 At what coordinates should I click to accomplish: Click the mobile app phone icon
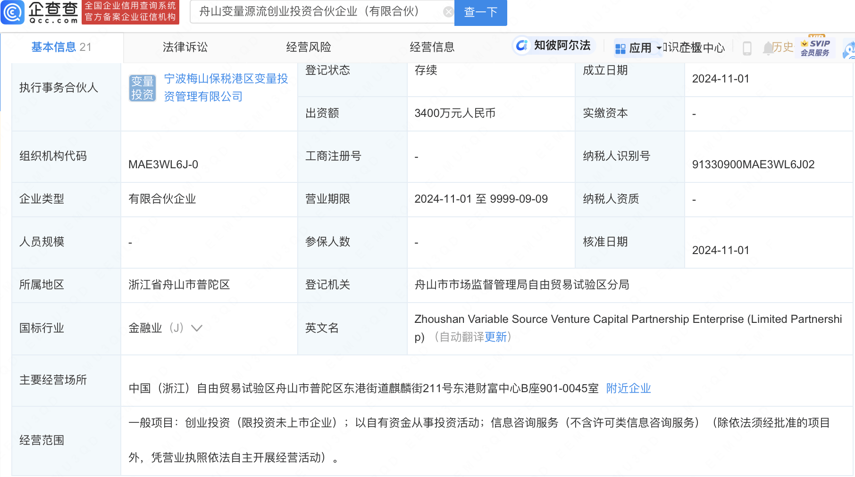pyautogui.click(x=747, y=49)
